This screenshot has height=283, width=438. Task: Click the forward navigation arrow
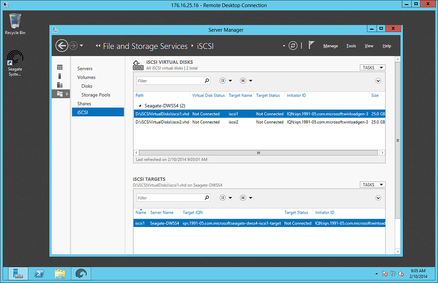(73, 45)
